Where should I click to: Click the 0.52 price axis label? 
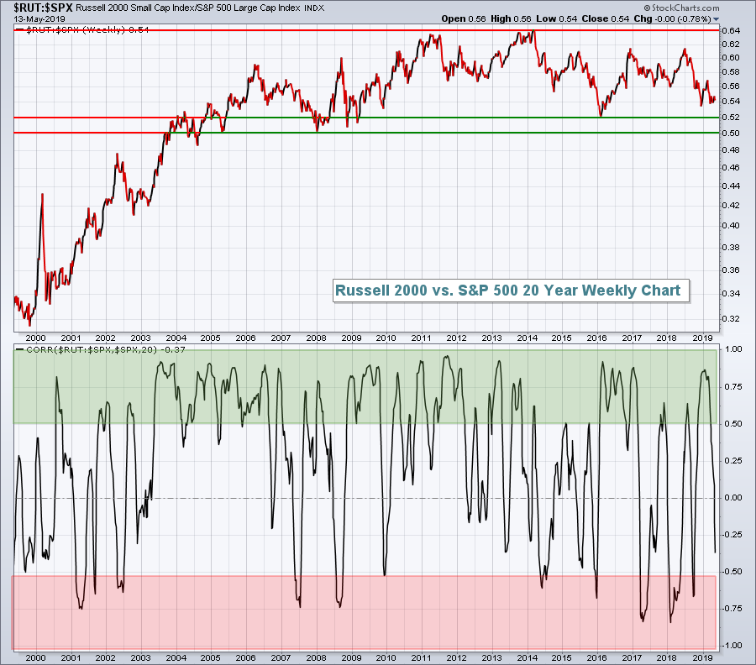click(x=731, y=117)
